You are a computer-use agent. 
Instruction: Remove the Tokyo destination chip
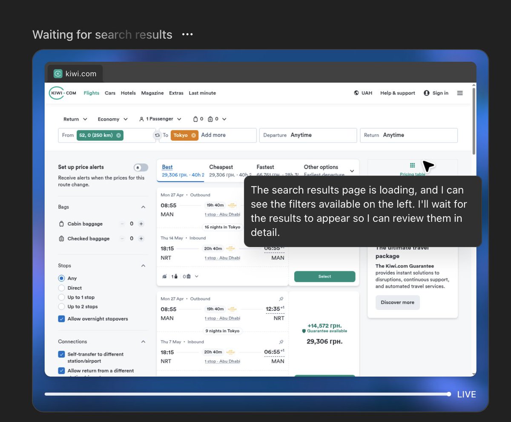193,135
